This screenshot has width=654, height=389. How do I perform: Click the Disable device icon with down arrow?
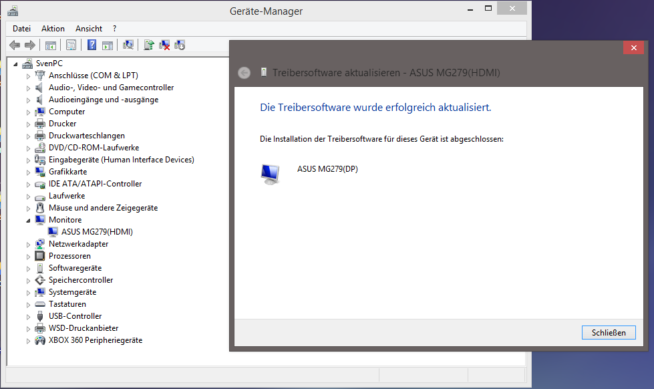tap(180, 45)
